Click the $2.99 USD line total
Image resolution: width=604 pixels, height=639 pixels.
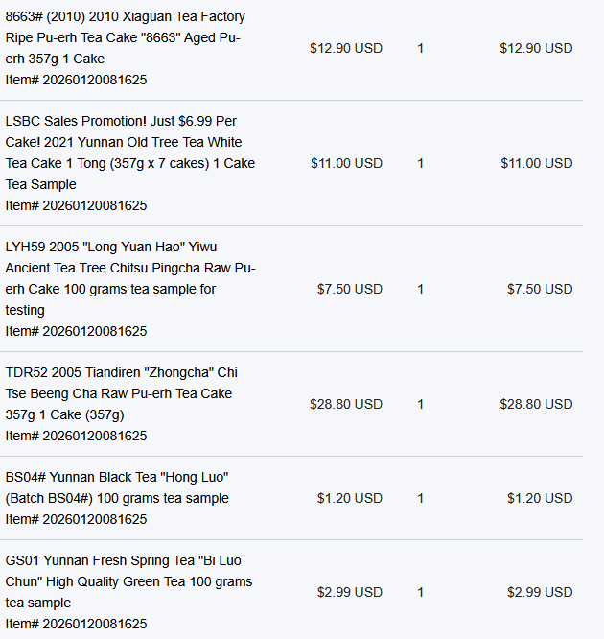(540, 592)
